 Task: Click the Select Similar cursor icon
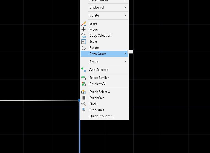84,78
